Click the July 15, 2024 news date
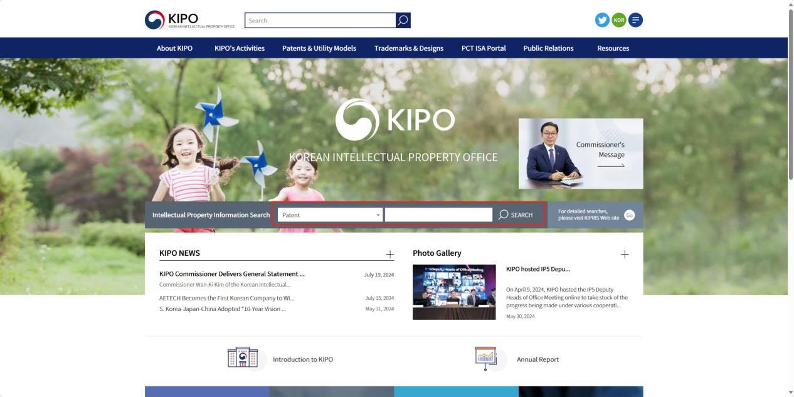The height and width of the screenshot is (397, 794). point(379,299)
